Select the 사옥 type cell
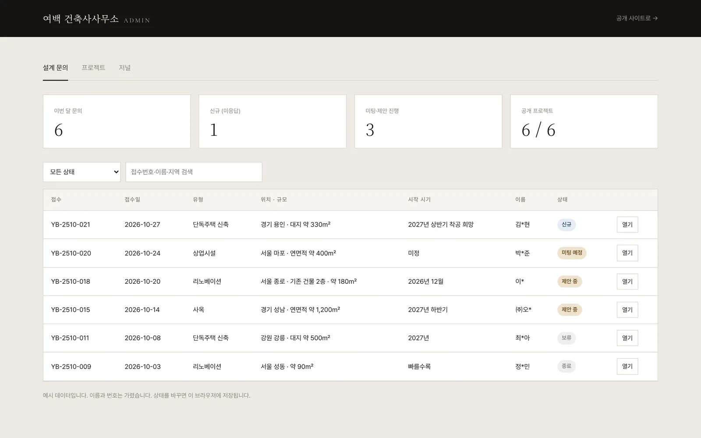Image resolution: width=701 pixels, height=438 pixels. [x=198, y=310]
